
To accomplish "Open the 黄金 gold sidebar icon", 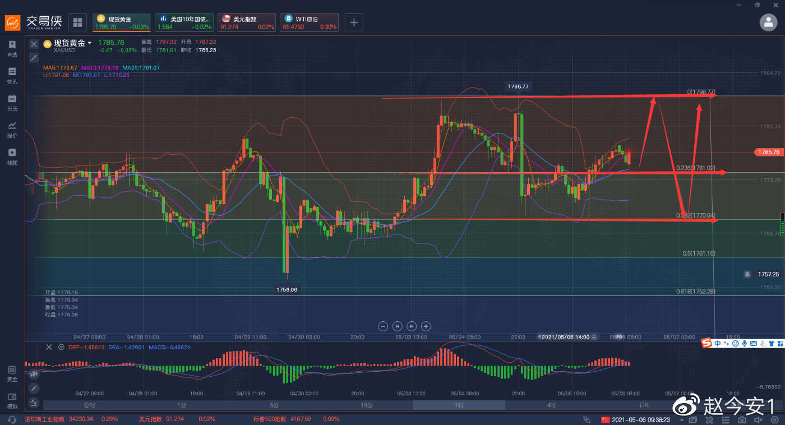I will tap(12, 373).
